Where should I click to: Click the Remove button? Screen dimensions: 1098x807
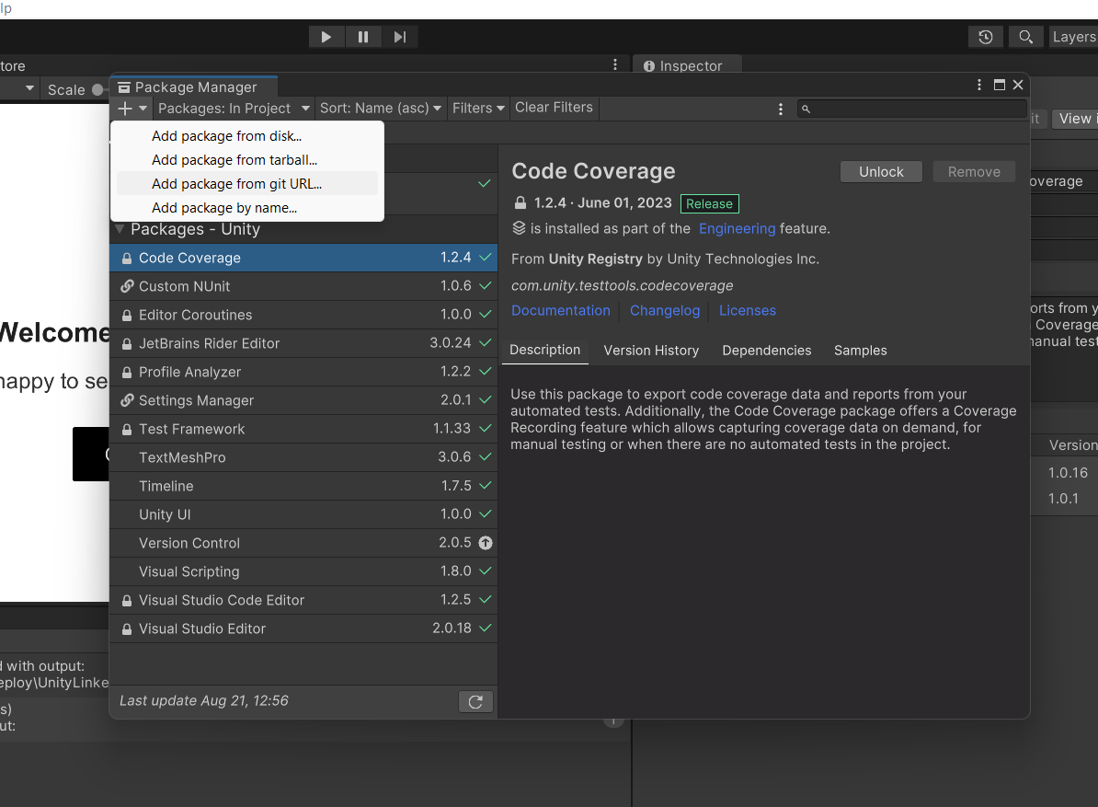(x=974, y=172)
